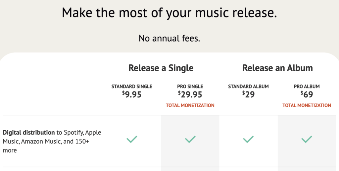Click Total Monetization under Pro Single
The image size is (339, 171).
click(x=190, y=105)
